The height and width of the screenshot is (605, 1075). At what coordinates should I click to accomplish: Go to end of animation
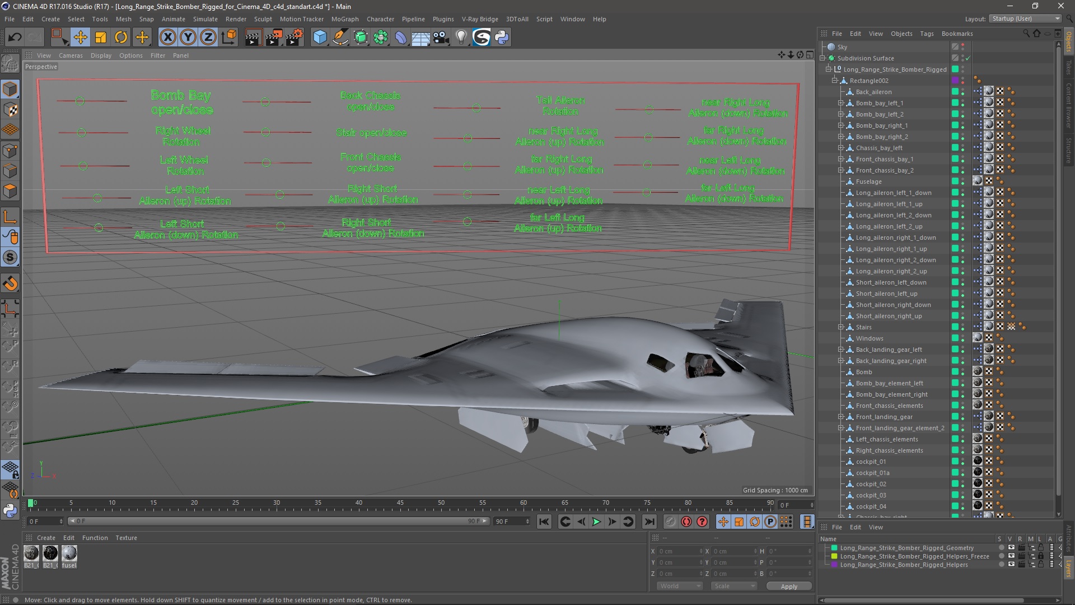(x=649, y=522)
